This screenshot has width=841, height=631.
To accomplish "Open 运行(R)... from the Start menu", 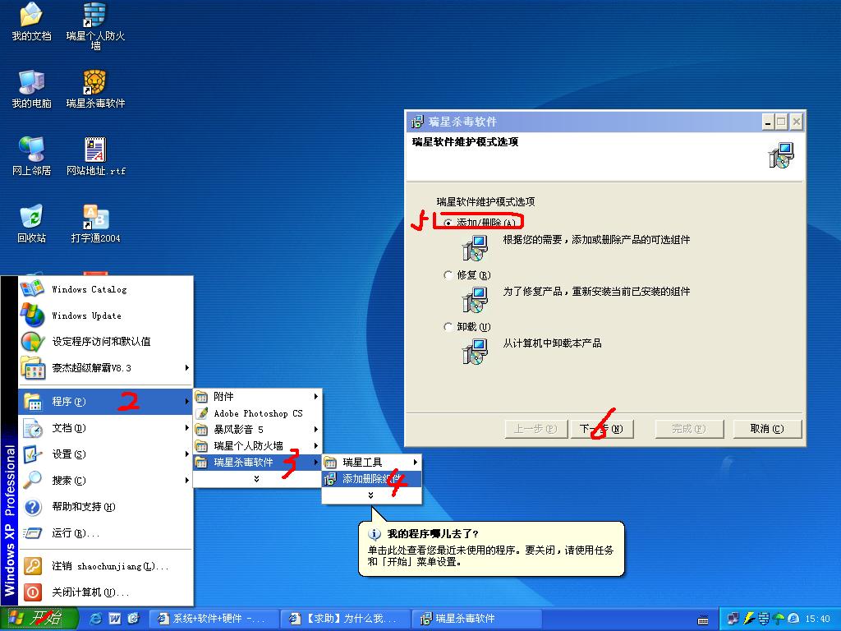I will pos(106,532).
